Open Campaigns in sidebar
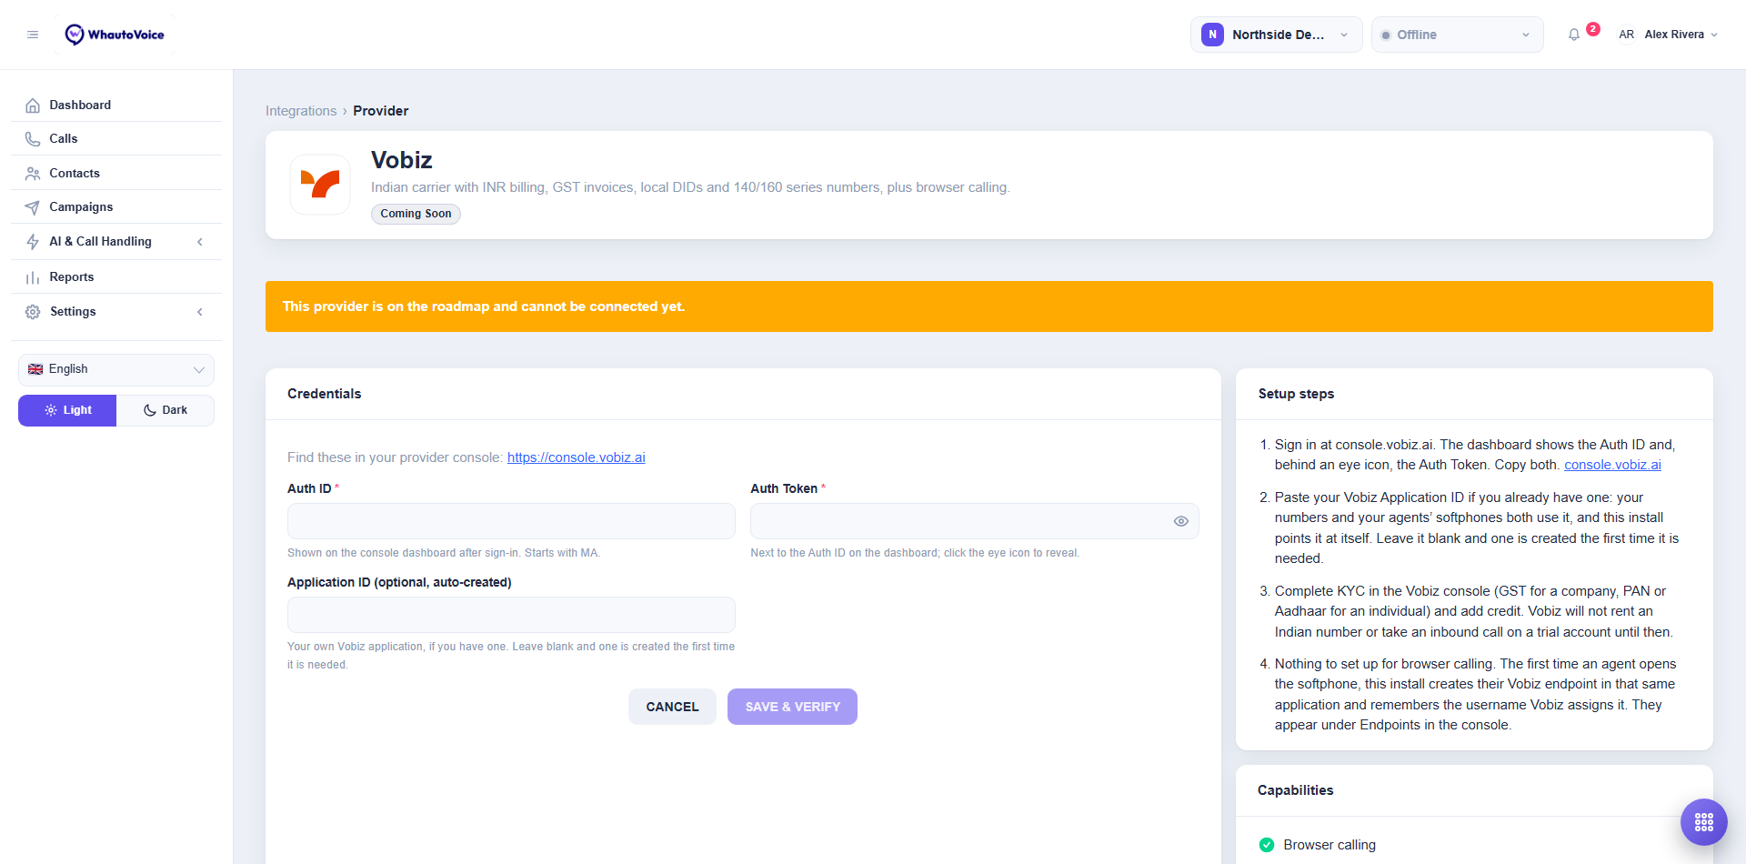 (116, 207)
